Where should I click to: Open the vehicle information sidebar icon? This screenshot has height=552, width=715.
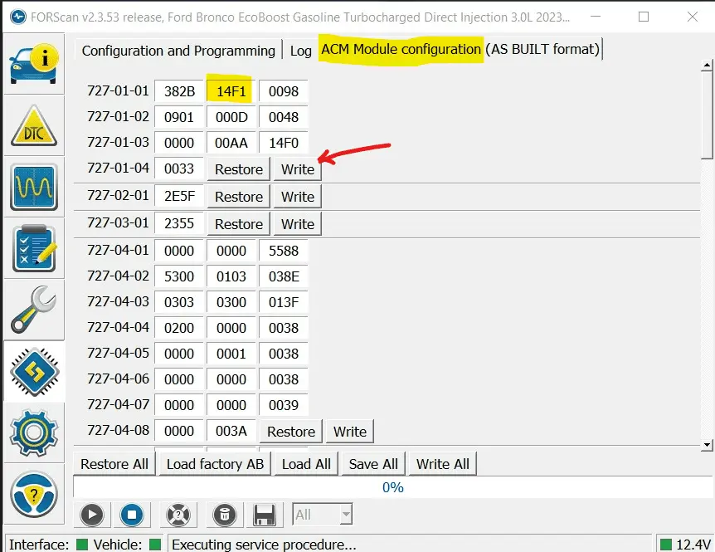pyautogui.click(x=34, y=63)
